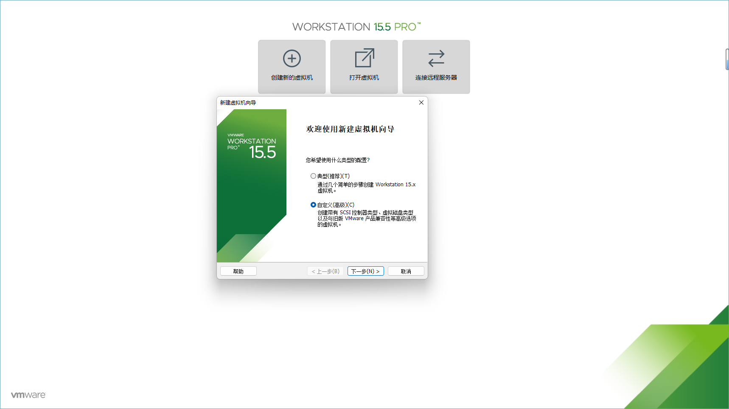Click the plus-circle create new virtual machine icon
The height and width of the screenshot is (409, 729).
point(292,58)
